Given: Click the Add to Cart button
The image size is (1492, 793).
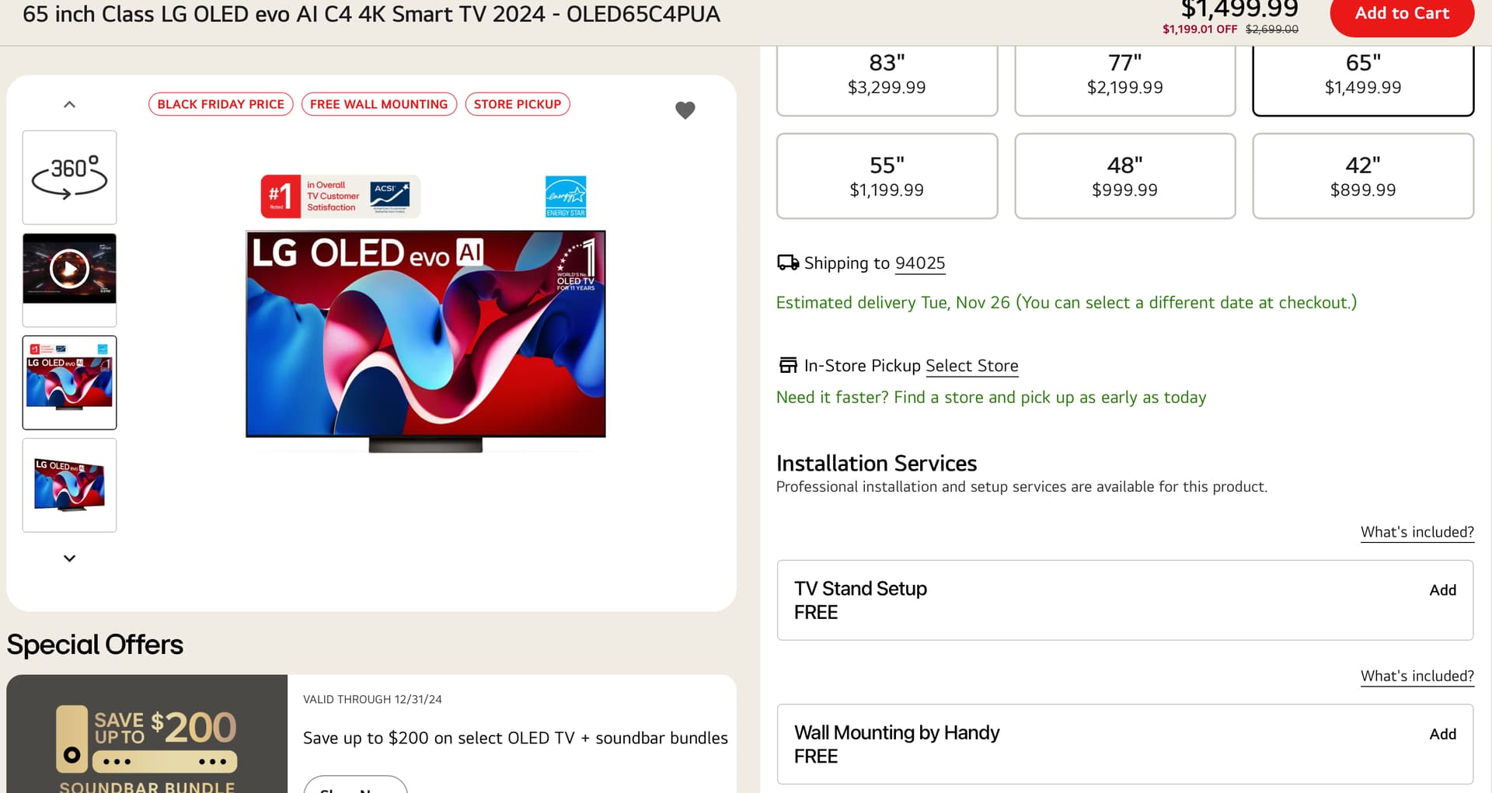Looking at the screenshot, I should [1402, 14].
